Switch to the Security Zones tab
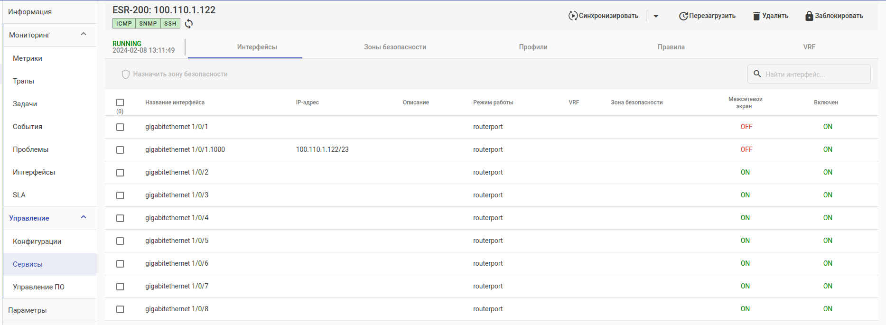This screenshot has width=886, height=325. pos(395,47)
